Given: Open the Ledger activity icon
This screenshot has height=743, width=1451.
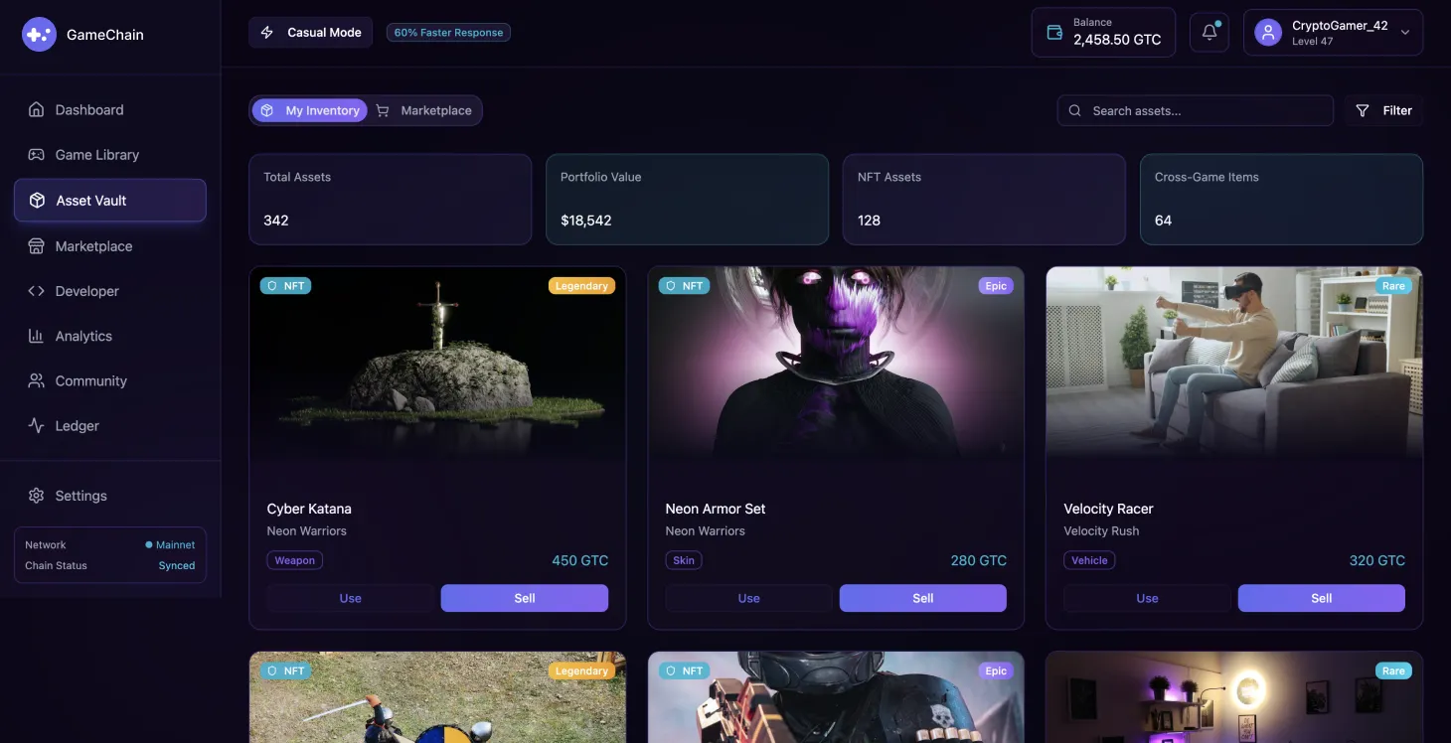Looking at the screenshot, I should coord(35,425).
